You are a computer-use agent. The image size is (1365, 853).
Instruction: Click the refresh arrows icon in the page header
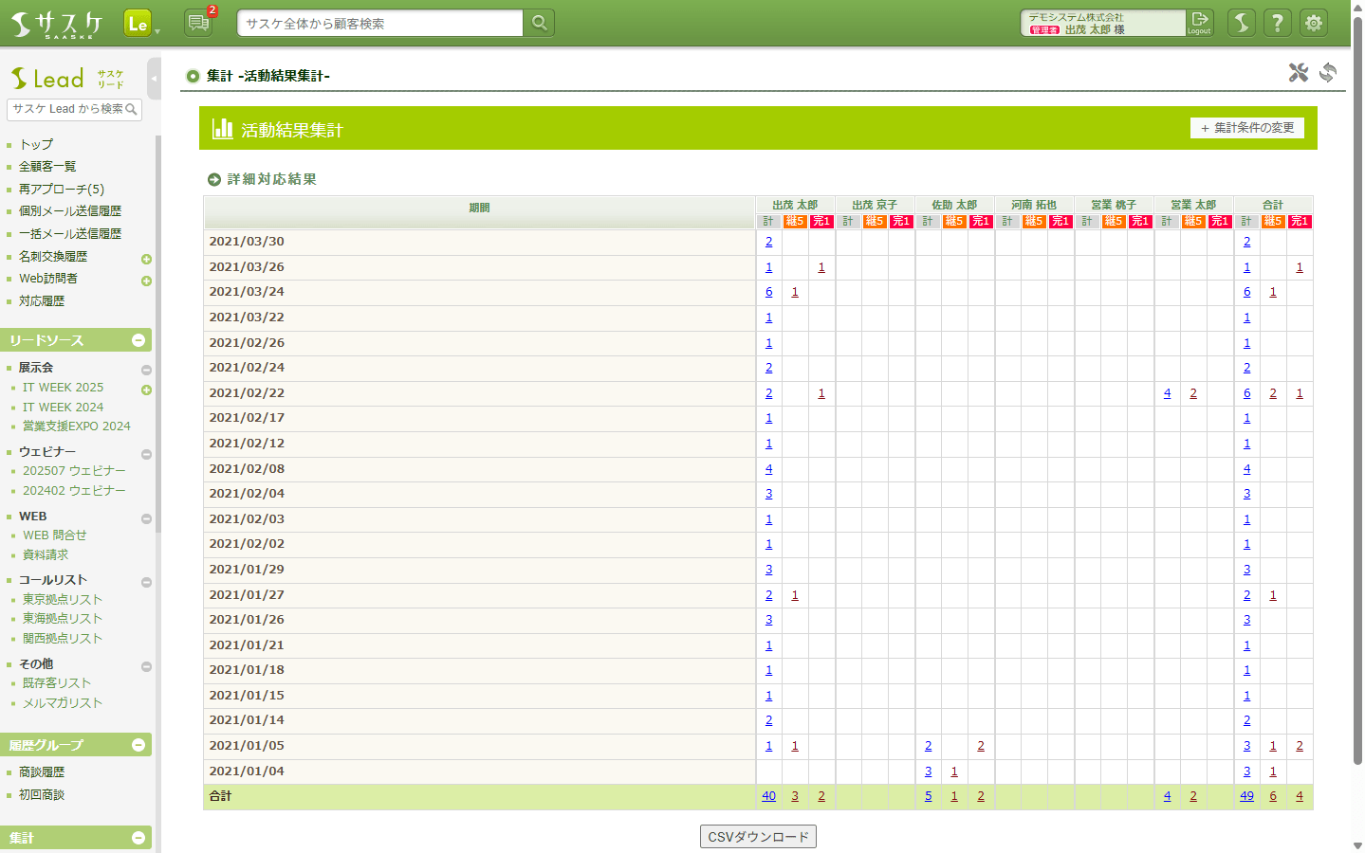pos(1328,73)
